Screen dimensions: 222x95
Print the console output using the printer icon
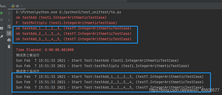(9, 40)
